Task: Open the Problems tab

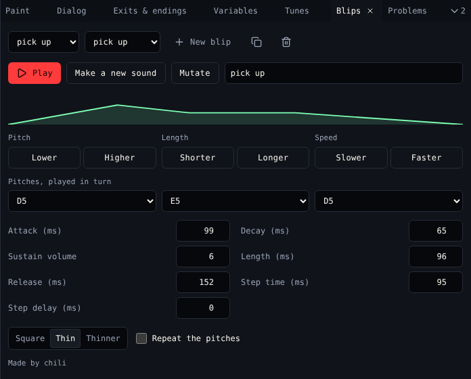Action: [x=407, y=11]
